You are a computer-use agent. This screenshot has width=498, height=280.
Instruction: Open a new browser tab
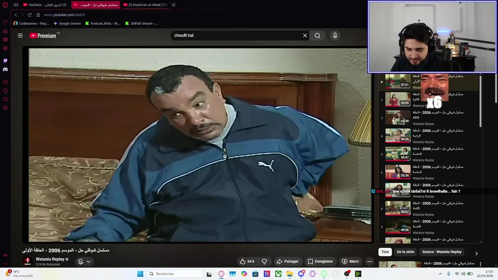[174, 5]
